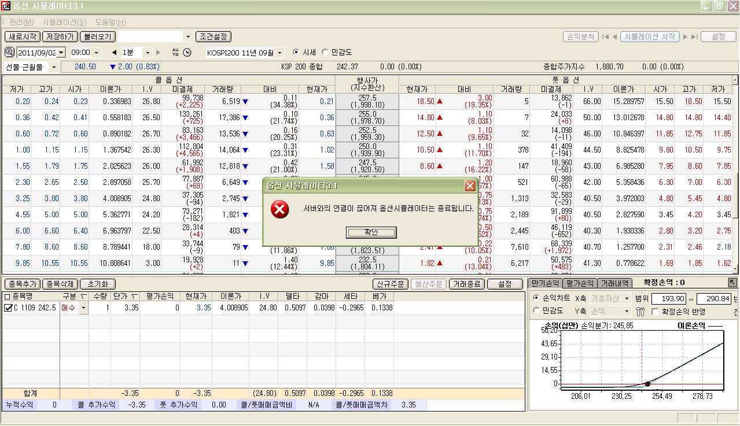Click the clock icon in the toolbar
The width and height of the screenshot is (740, 426).
(x=187, y=53)
